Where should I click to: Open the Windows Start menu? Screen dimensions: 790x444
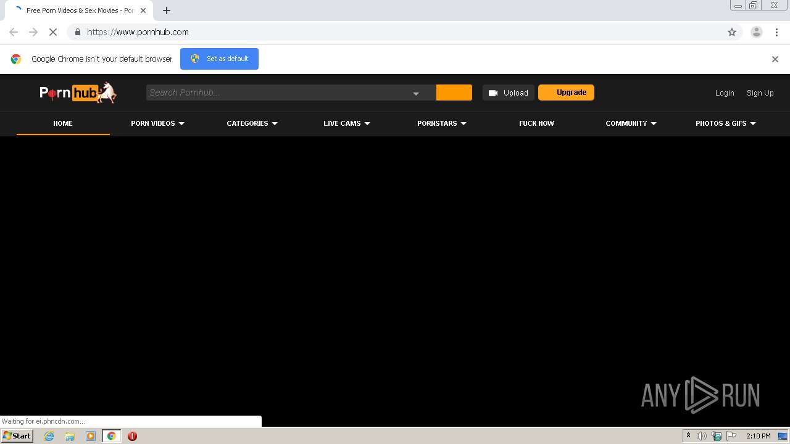click(17, 436)
